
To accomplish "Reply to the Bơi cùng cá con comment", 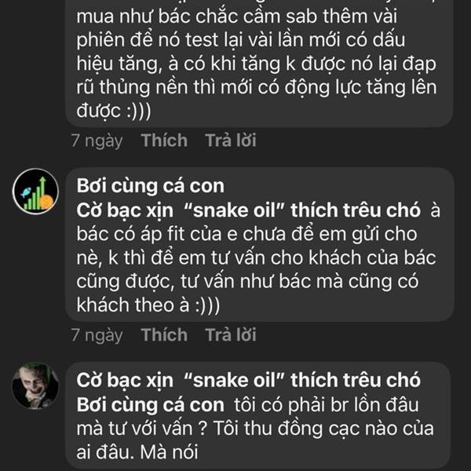I will (230, 334).
